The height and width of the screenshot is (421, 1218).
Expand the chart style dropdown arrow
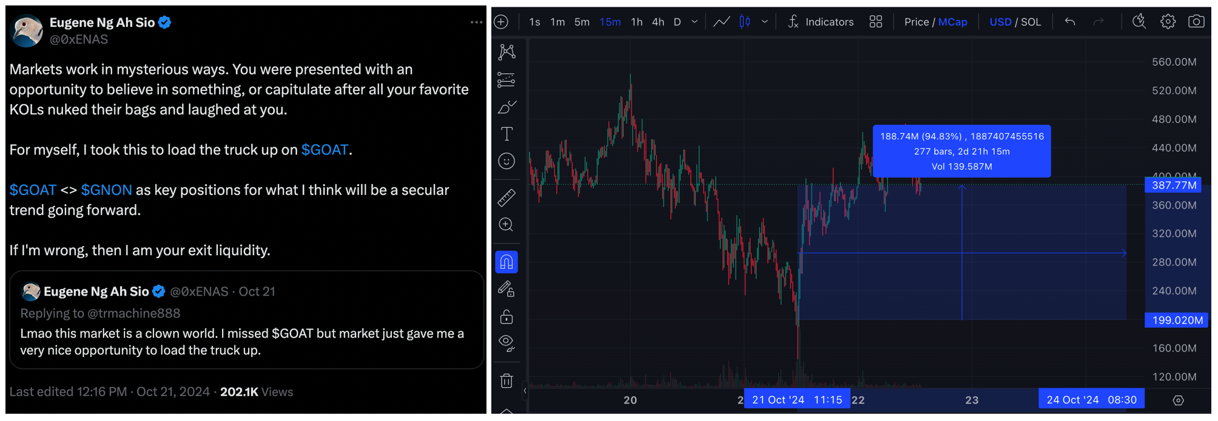tap(765, 22)
